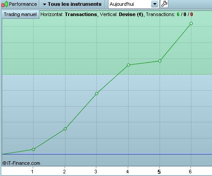
Task: Select the Trading manuel tab
Action: click(x=20, y=14)
